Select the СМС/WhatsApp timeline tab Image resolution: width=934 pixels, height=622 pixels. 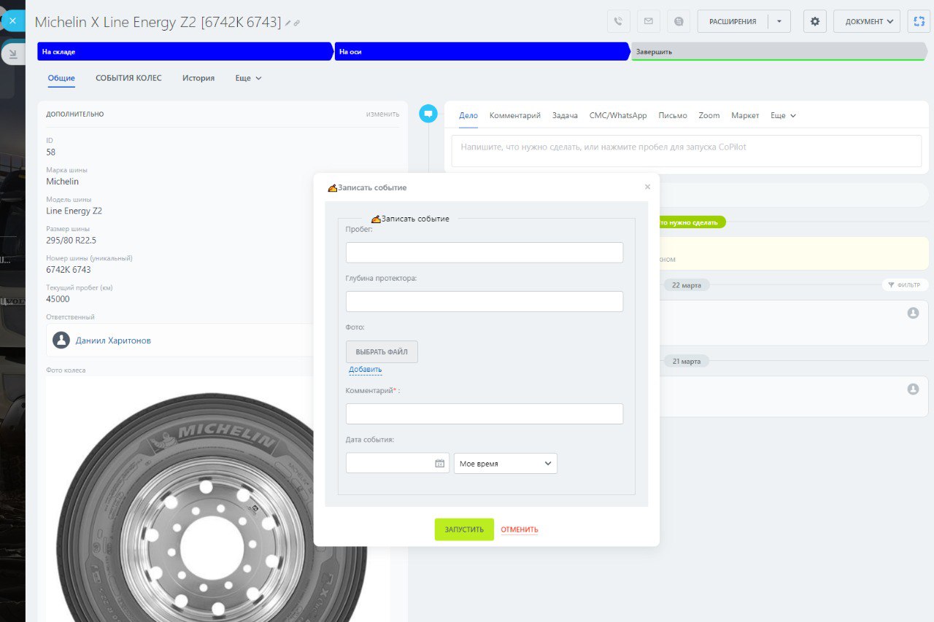click(618, 115)
